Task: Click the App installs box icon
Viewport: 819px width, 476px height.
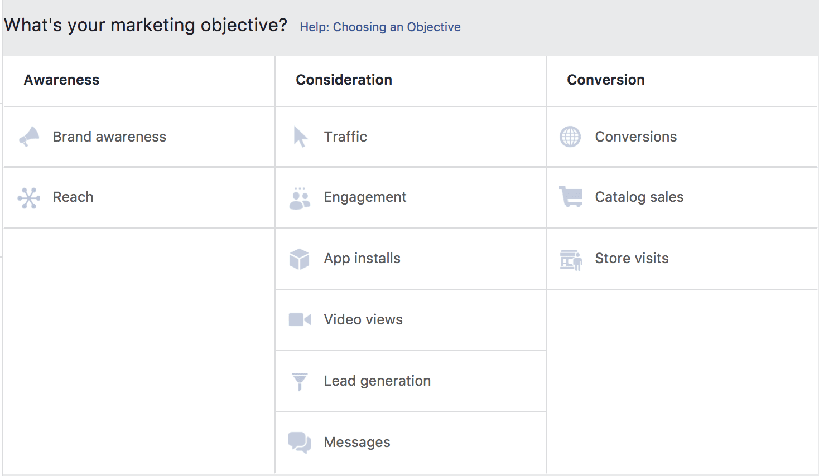Action: pyautogui.click(x=300, y=259)
